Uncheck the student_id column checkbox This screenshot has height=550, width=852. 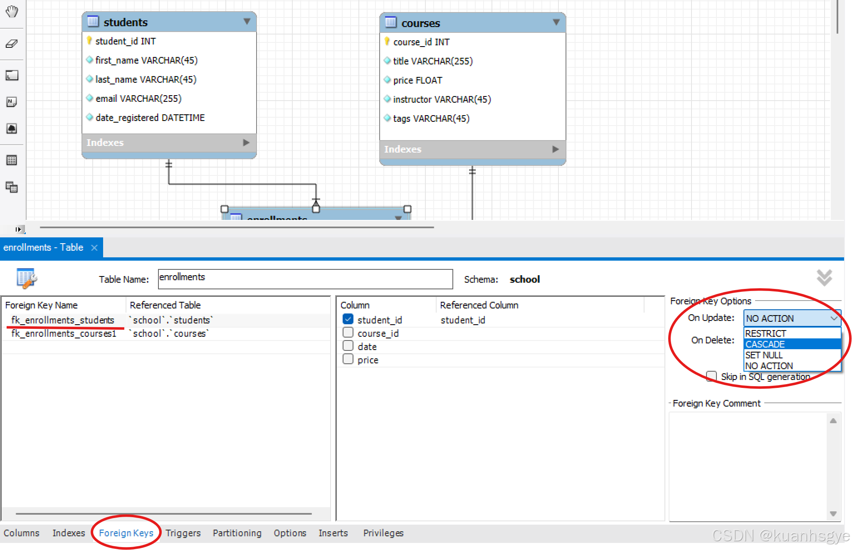(x=348, y=319)
